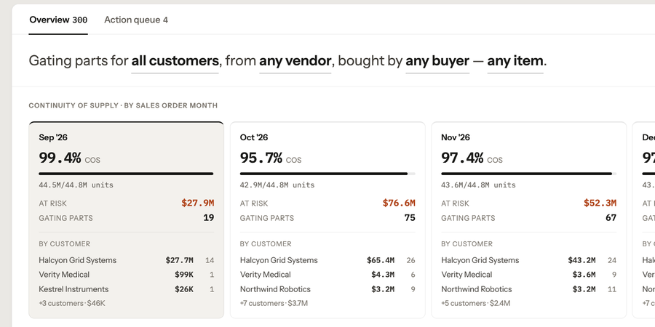Image resolution: width=655 pixels, height=327 pixels.
Task: Select the Oct '26 month card
Action: pos(327,219)
